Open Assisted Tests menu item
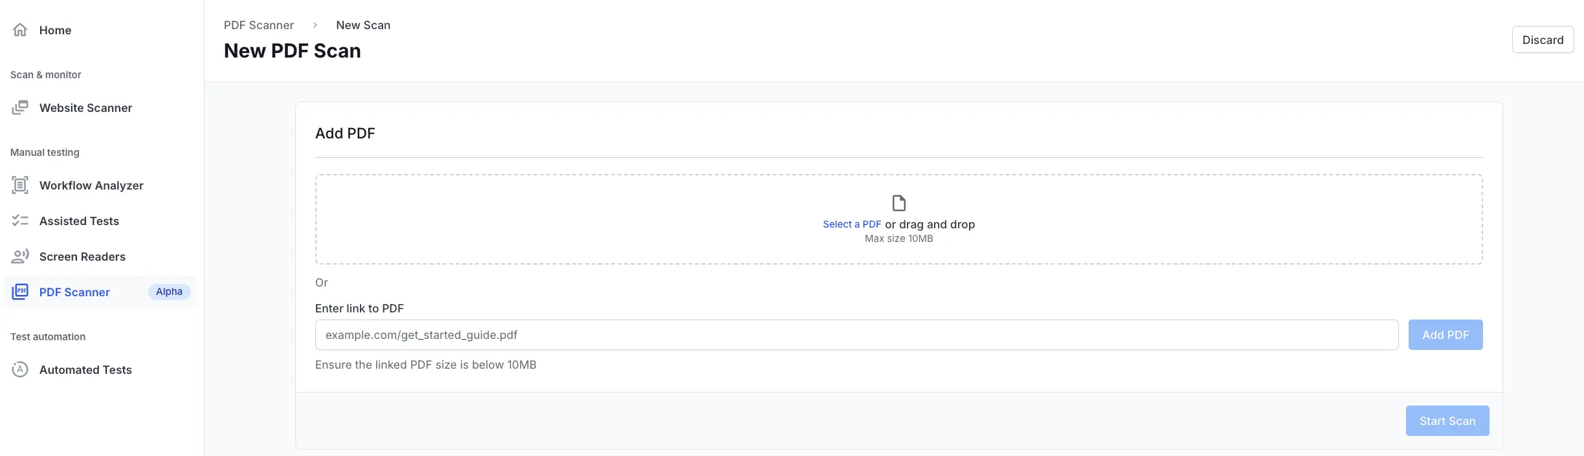Image resolution: width=1584 pixels, height=456 pixels. click(x=79, y=221)
